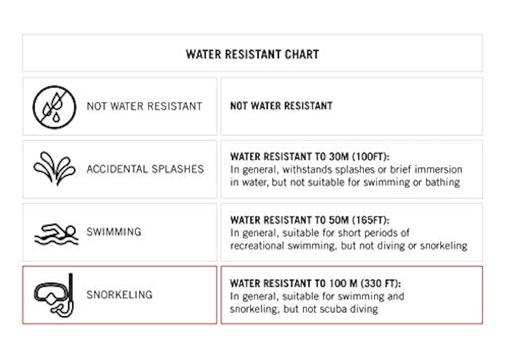
Task: Click "suitable for short periods of" line
Action: (320, 232)
